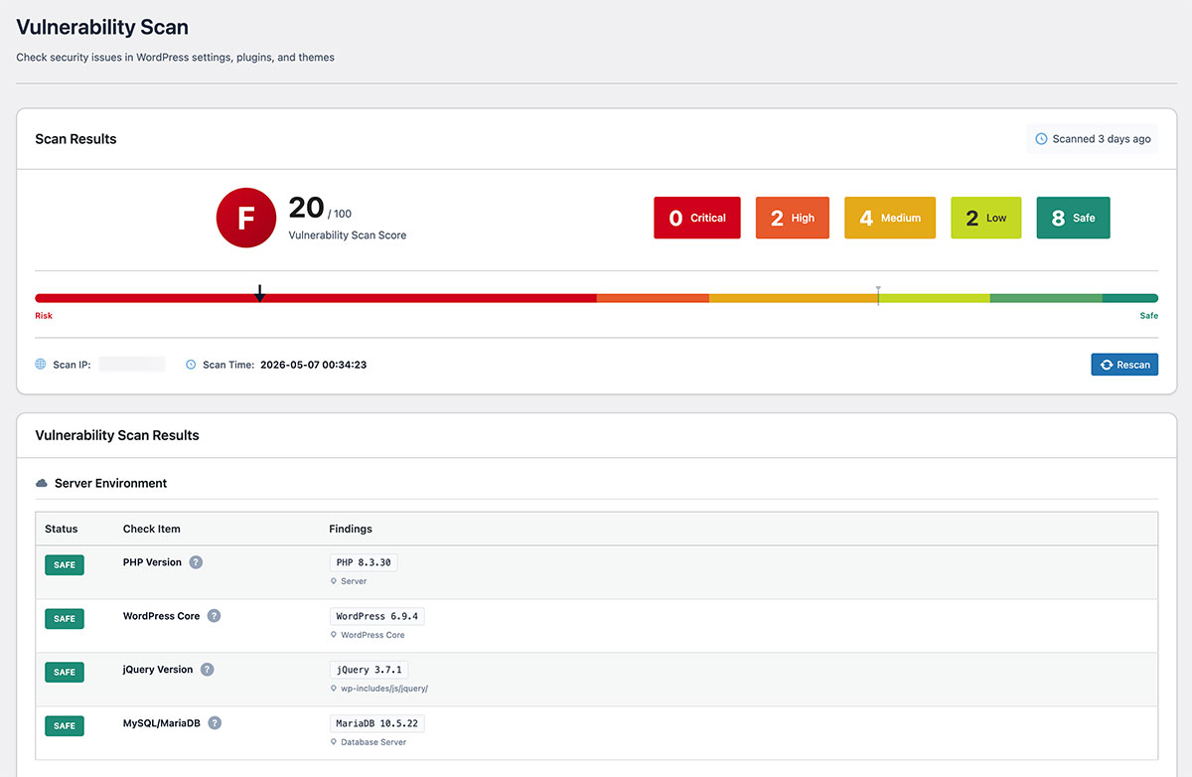The height and width of the screenshot is (777, 1192).
Task: Click the WordPress 6.9.4 finding value
Action: (x=377, y=616)
